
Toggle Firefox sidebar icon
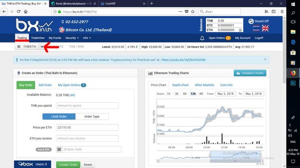point(274,12)
